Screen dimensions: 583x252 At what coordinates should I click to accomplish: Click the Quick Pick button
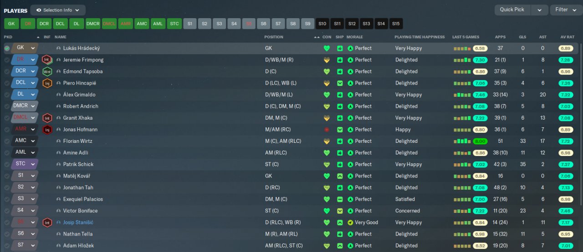[x=512, y=10]
